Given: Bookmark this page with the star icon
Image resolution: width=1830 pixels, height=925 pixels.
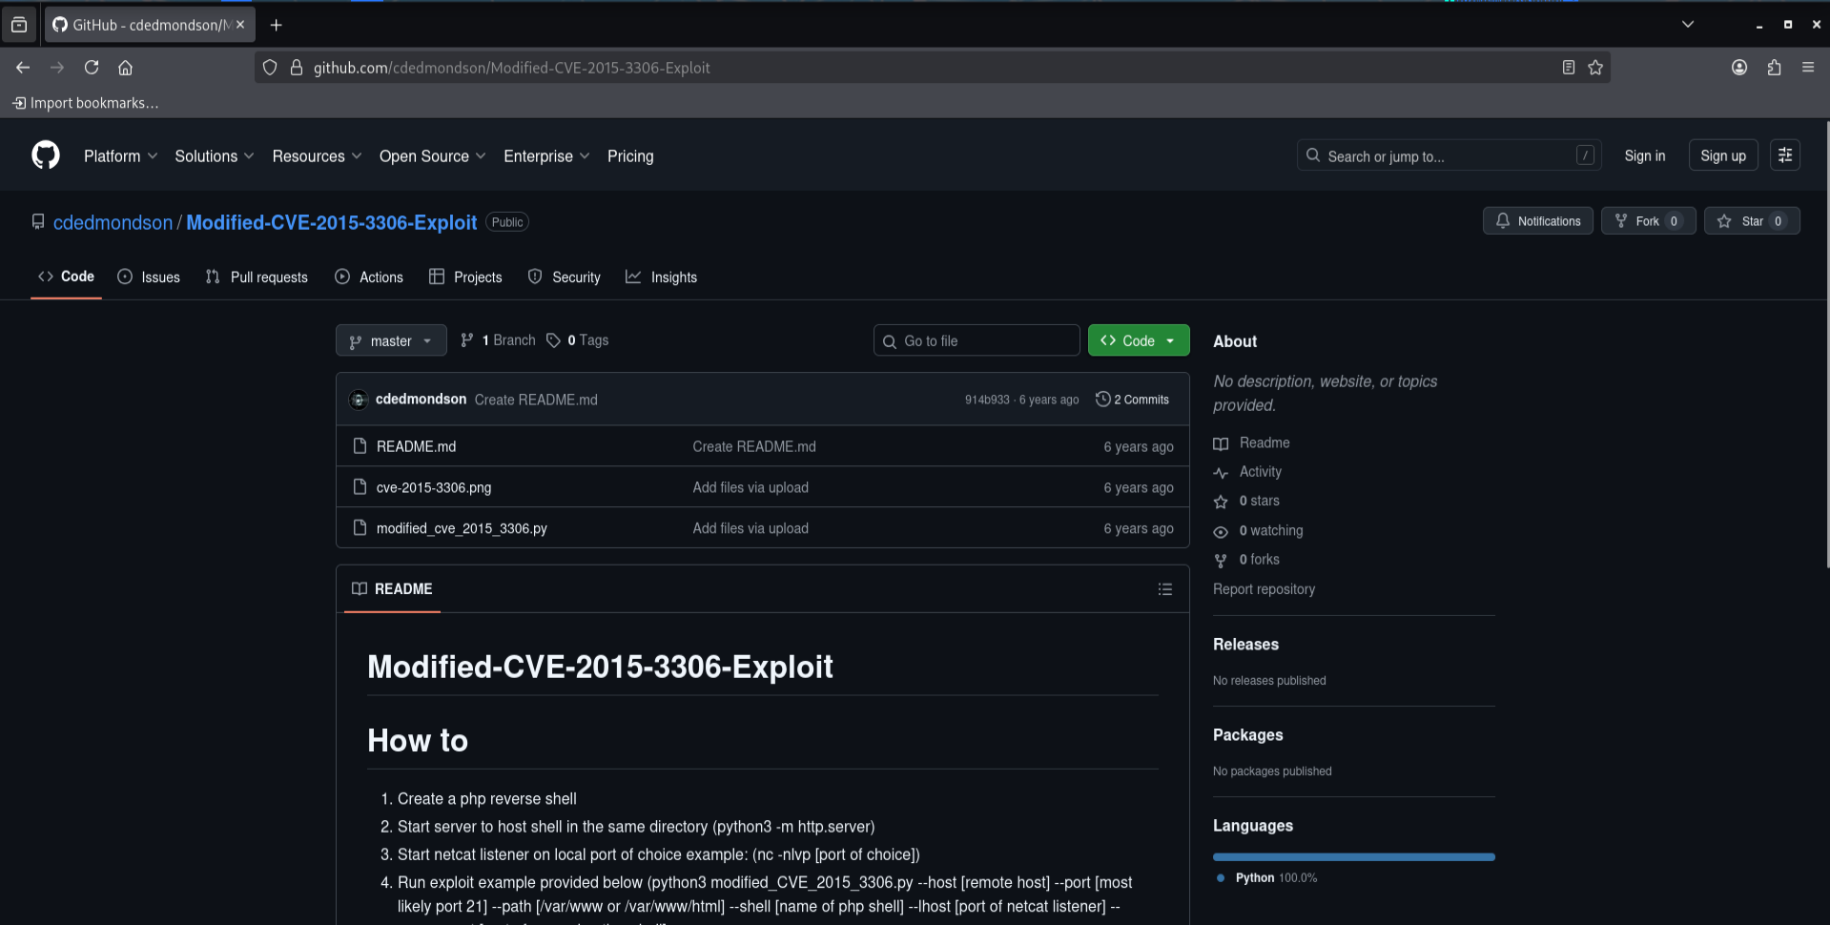Looking at the screenshot, I should click(1595, 68).
